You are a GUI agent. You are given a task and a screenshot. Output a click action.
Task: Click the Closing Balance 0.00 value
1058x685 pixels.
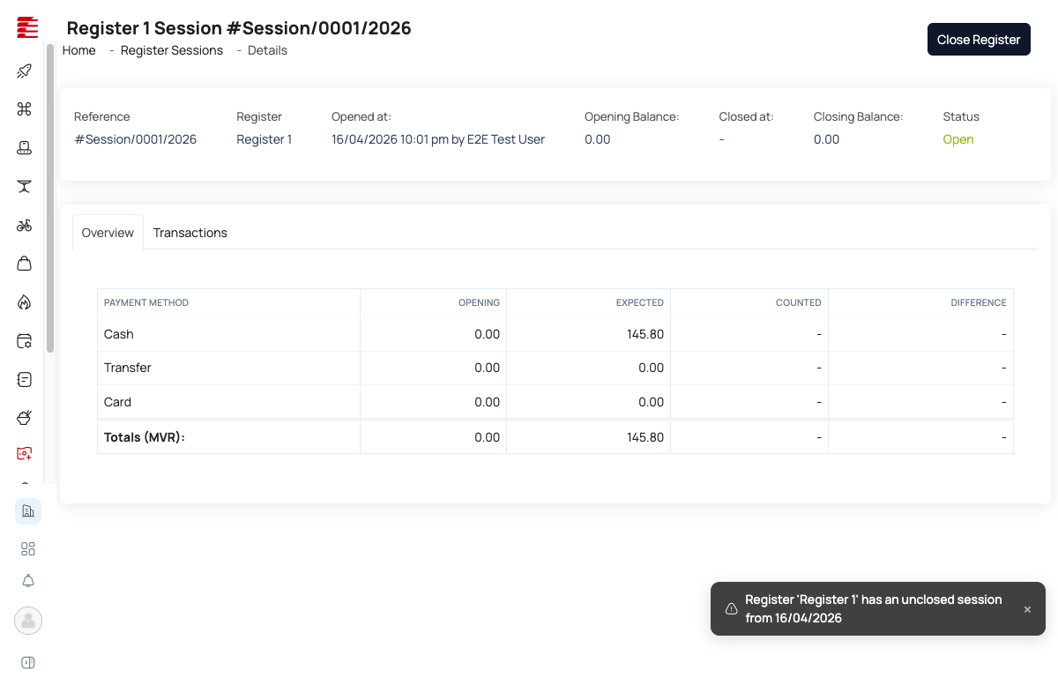(x=827, y=139)
